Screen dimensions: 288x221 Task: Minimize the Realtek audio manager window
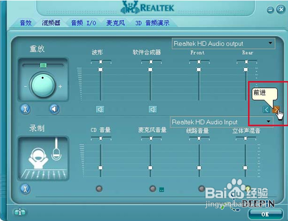(270, 10)
